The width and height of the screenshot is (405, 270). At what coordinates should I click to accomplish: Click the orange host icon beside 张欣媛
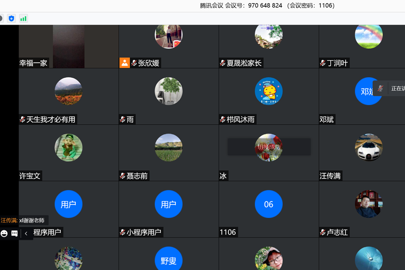[x=124, y=63]
